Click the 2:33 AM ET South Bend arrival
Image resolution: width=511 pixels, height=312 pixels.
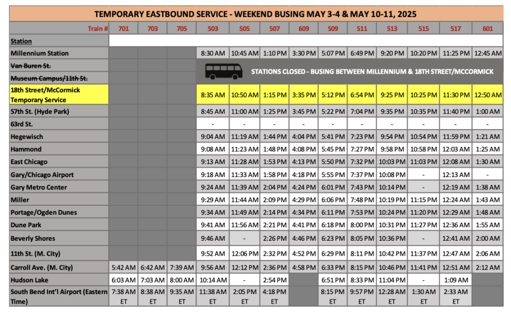click(456, 296)
